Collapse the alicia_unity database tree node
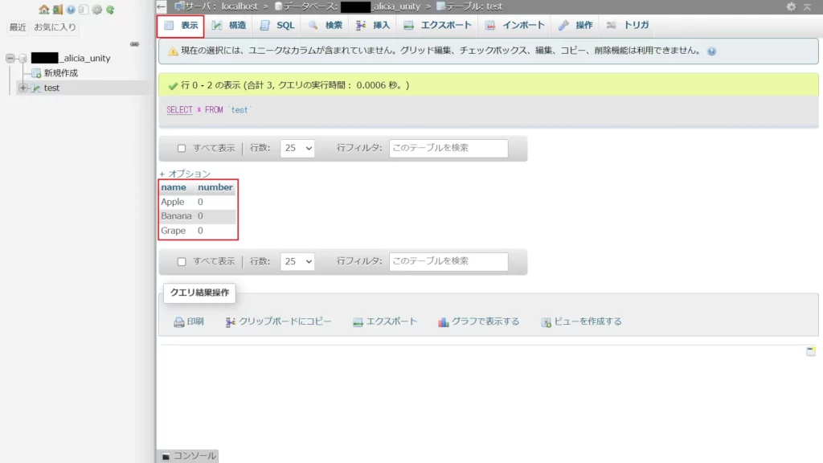The height and width of the screenshot is (463, 823). point(10,58)
